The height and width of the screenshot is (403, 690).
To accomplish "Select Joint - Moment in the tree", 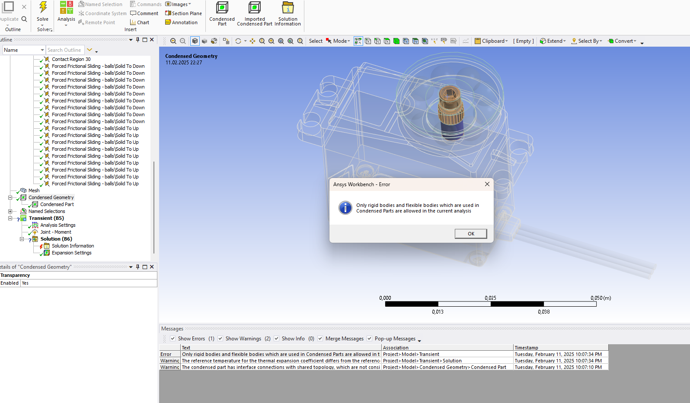I will 56,232.
